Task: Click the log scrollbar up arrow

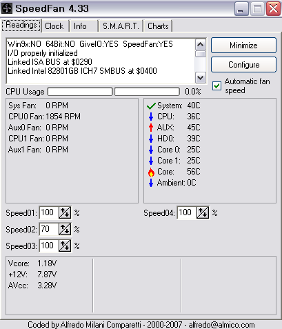Action: (x=201, y=45)
